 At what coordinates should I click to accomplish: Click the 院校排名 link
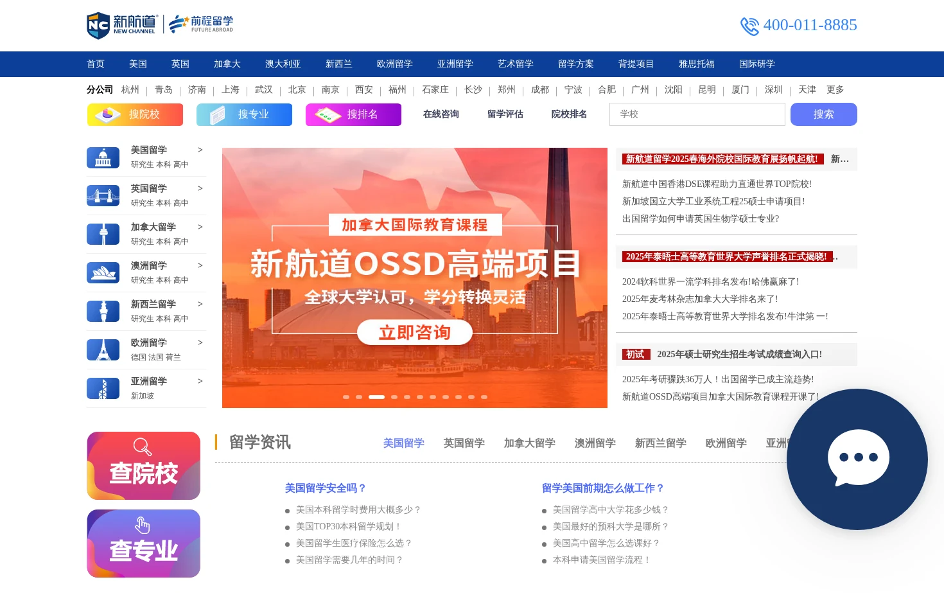click(570, 114)
